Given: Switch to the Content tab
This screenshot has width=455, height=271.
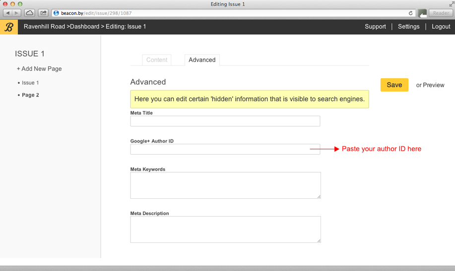Looking at the screenshot, I should coord(157,60).
